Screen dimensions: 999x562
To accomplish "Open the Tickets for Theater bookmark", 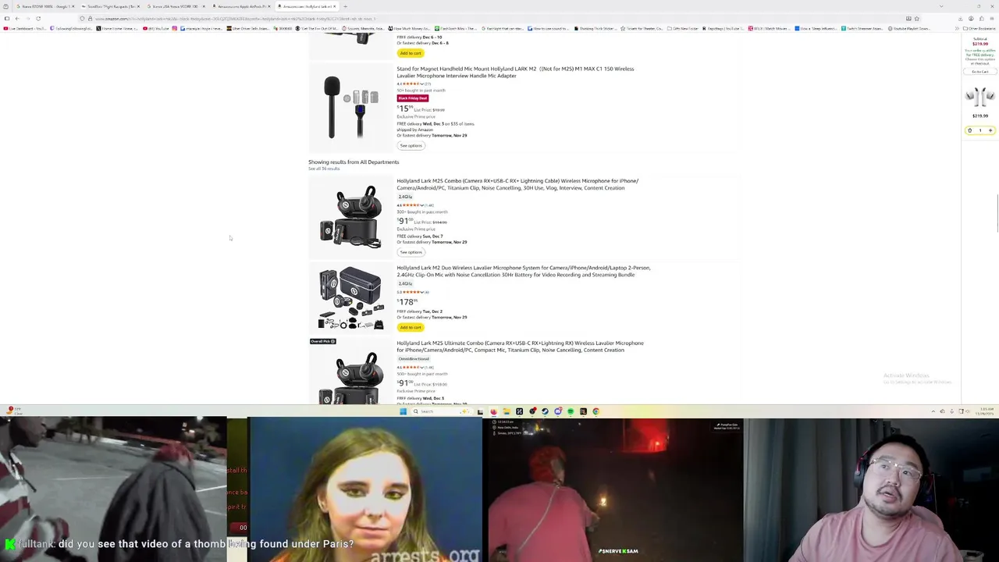I will pyautogui.click(x=642, y=29).
